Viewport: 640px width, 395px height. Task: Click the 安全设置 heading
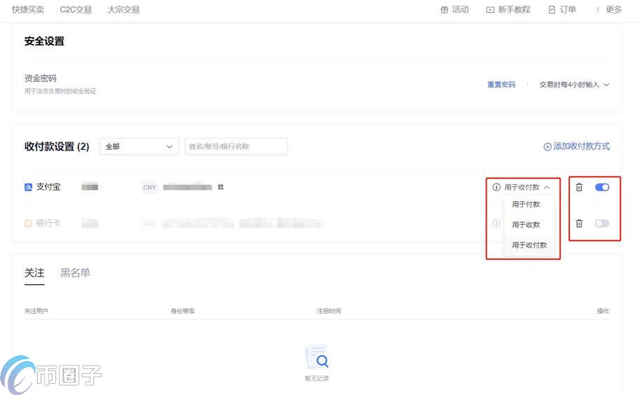coord(44,41)
